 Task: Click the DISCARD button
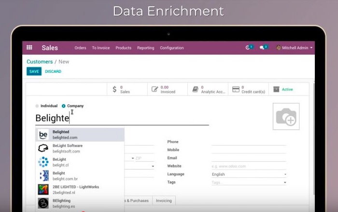(x=53, y=71)
